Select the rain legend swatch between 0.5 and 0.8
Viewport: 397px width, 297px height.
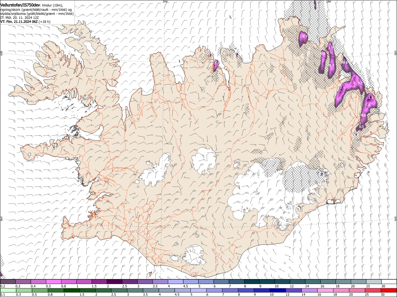coord(40,291)
